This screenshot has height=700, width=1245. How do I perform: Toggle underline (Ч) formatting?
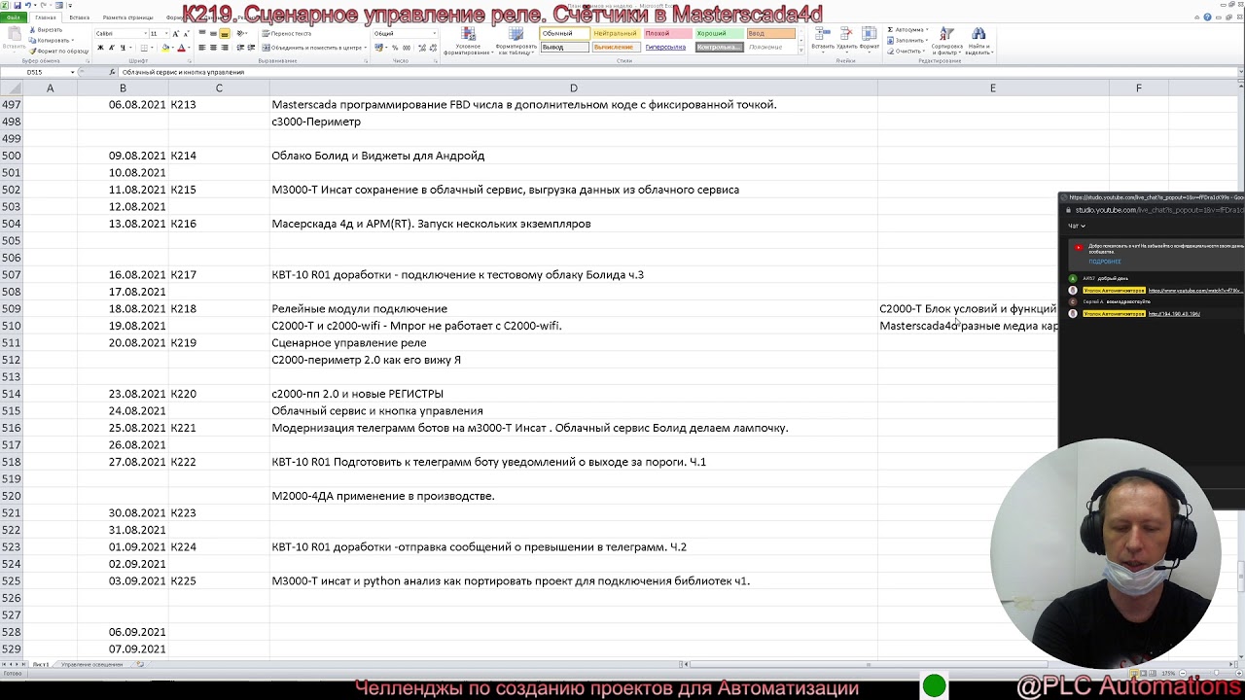[124, 48]
